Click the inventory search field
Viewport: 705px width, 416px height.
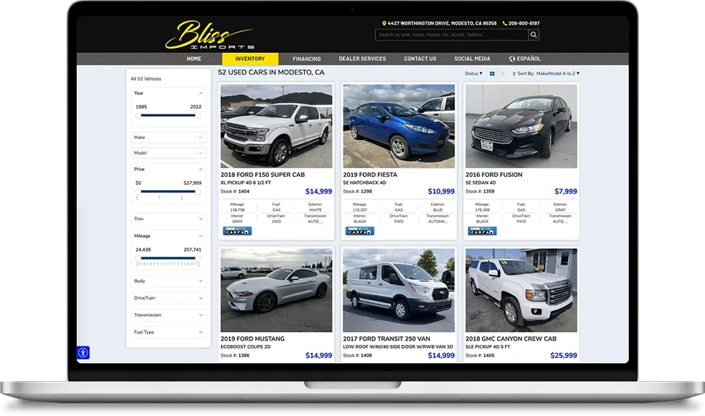pos(452,35)
